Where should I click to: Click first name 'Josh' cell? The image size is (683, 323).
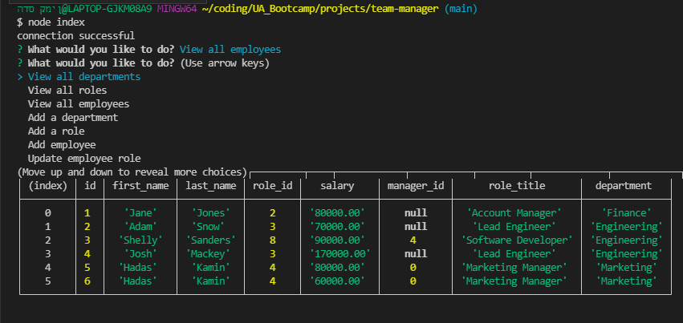point(140,253)
